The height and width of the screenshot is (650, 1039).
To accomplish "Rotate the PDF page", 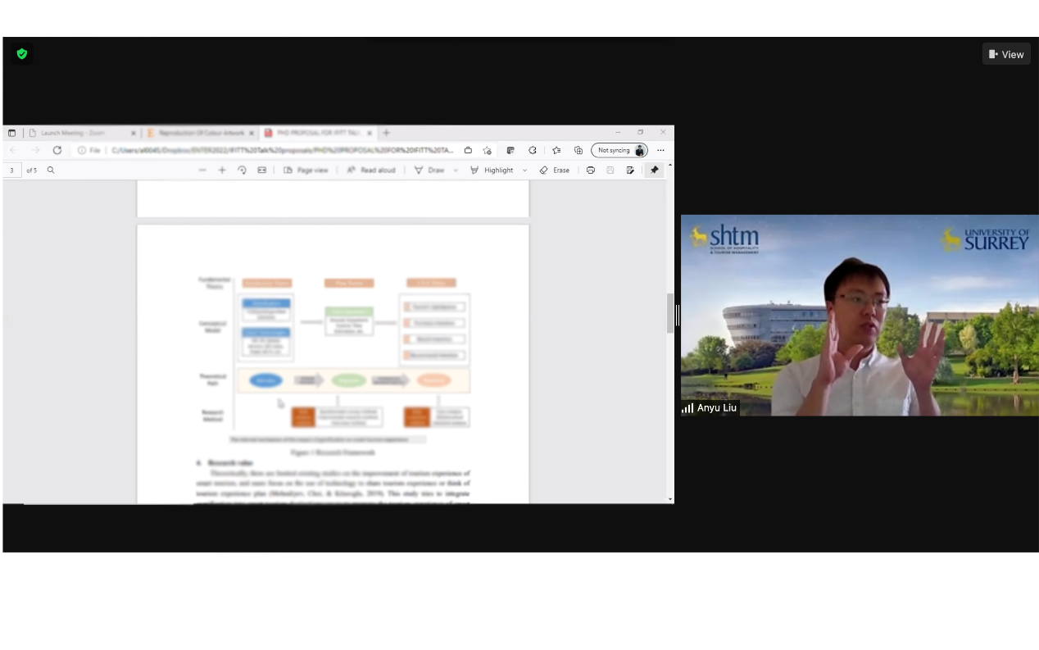I will click(x=242, y=170).
